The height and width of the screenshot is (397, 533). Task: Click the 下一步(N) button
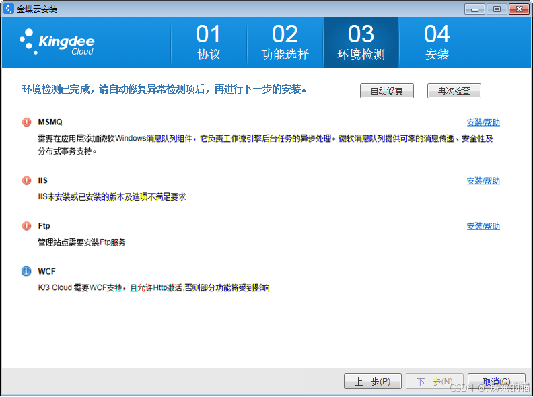pos(435,382)
